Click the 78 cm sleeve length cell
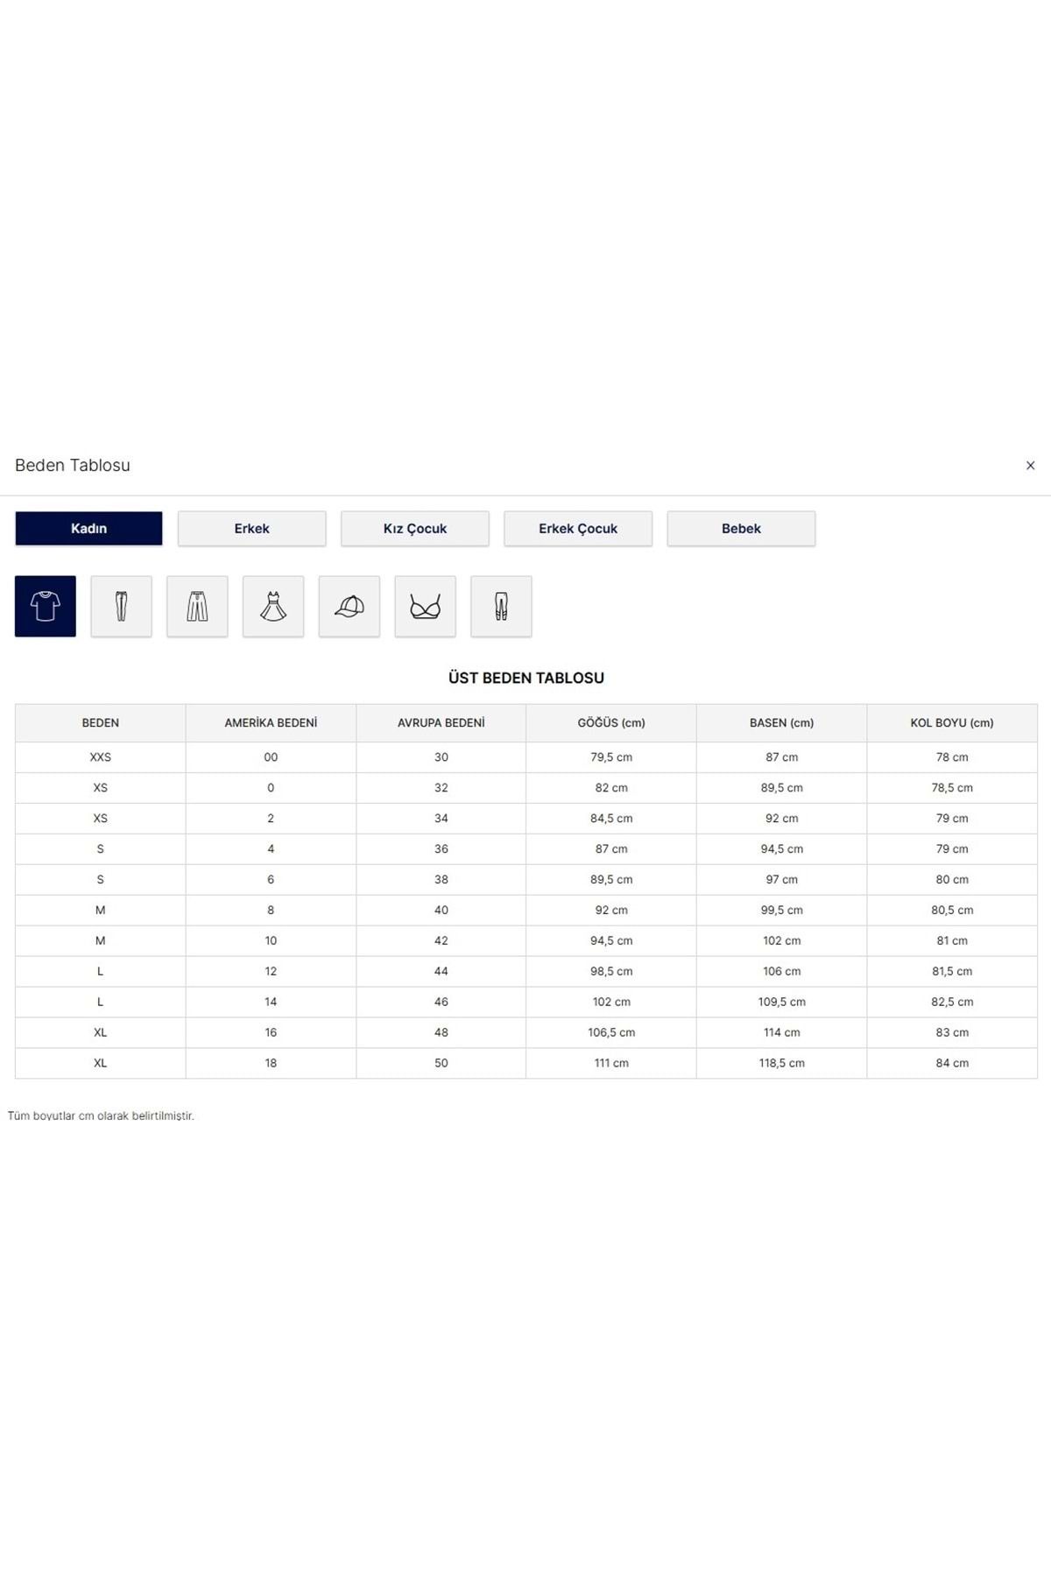This screenshot has width=1051, height=1576. pyautogui.click(x=952, y=757)
